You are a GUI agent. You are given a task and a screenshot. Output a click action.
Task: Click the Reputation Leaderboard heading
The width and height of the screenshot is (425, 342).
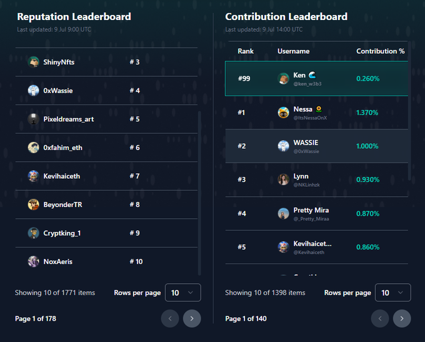pos(74,16)
